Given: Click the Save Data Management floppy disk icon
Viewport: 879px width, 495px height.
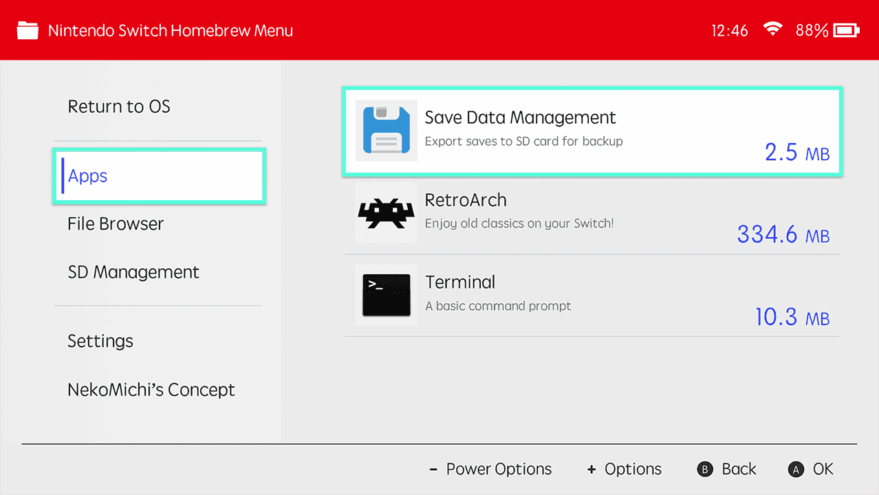Looking at the screenshot, I should [x=387, y=131].
